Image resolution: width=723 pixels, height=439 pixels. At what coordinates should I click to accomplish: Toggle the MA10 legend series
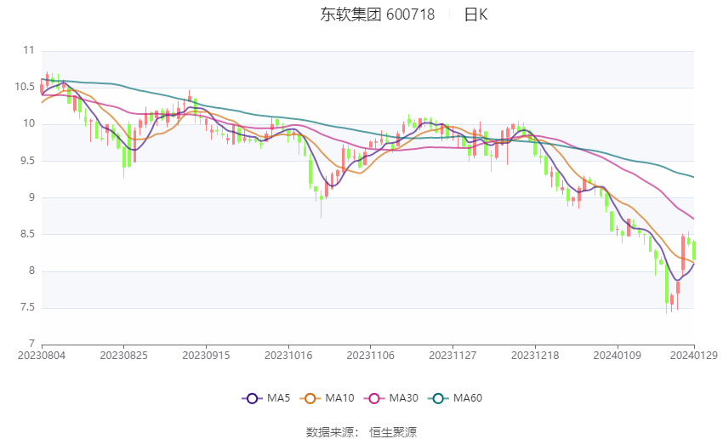coord(327,398)
